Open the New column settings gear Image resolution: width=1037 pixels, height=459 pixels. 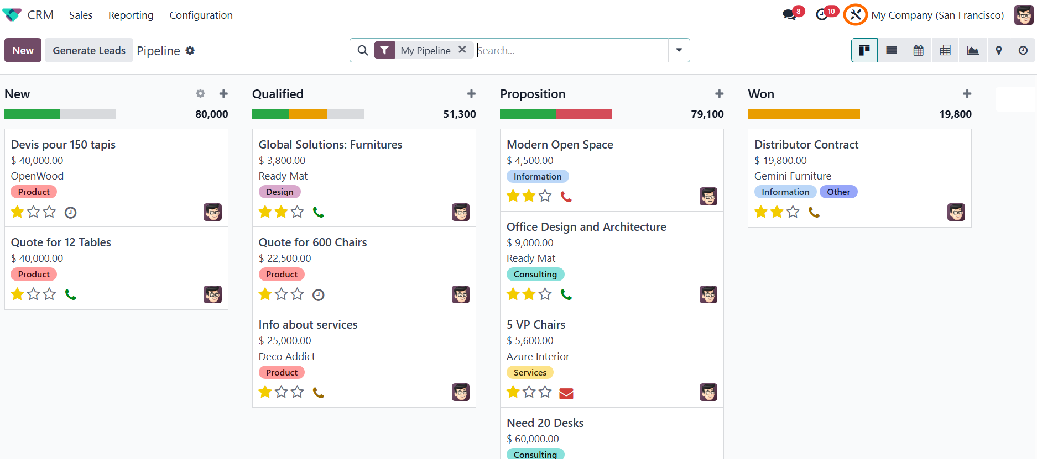point(200,94)
